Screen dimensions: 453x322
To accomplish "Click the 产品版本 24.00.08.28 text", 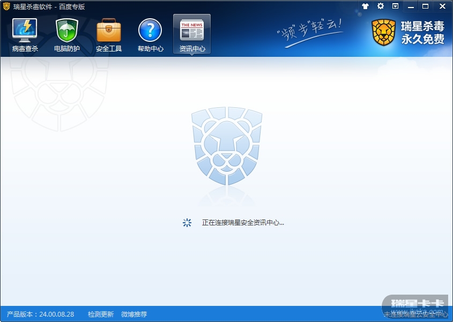I will click(40, 314).
